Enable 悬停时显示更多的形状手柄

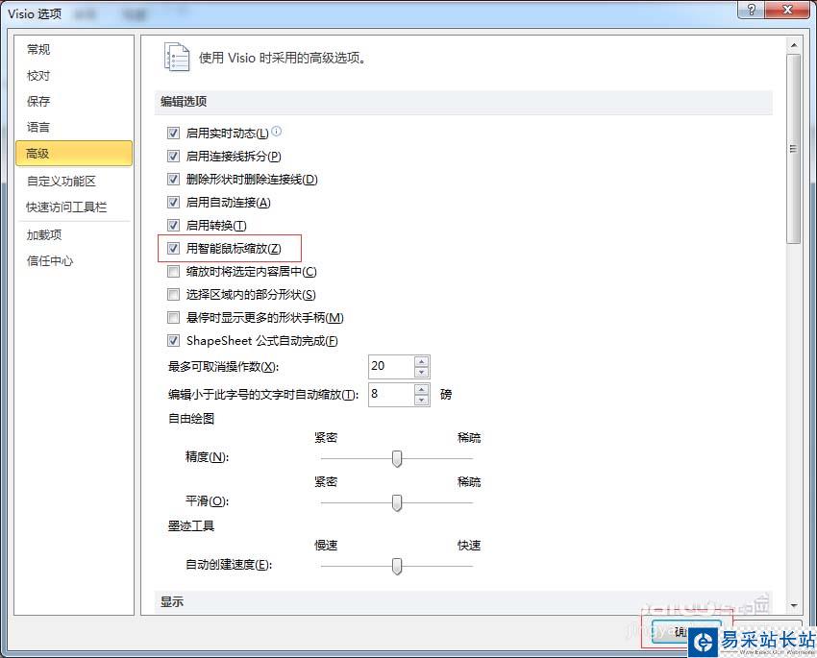[x=174, y=318]
